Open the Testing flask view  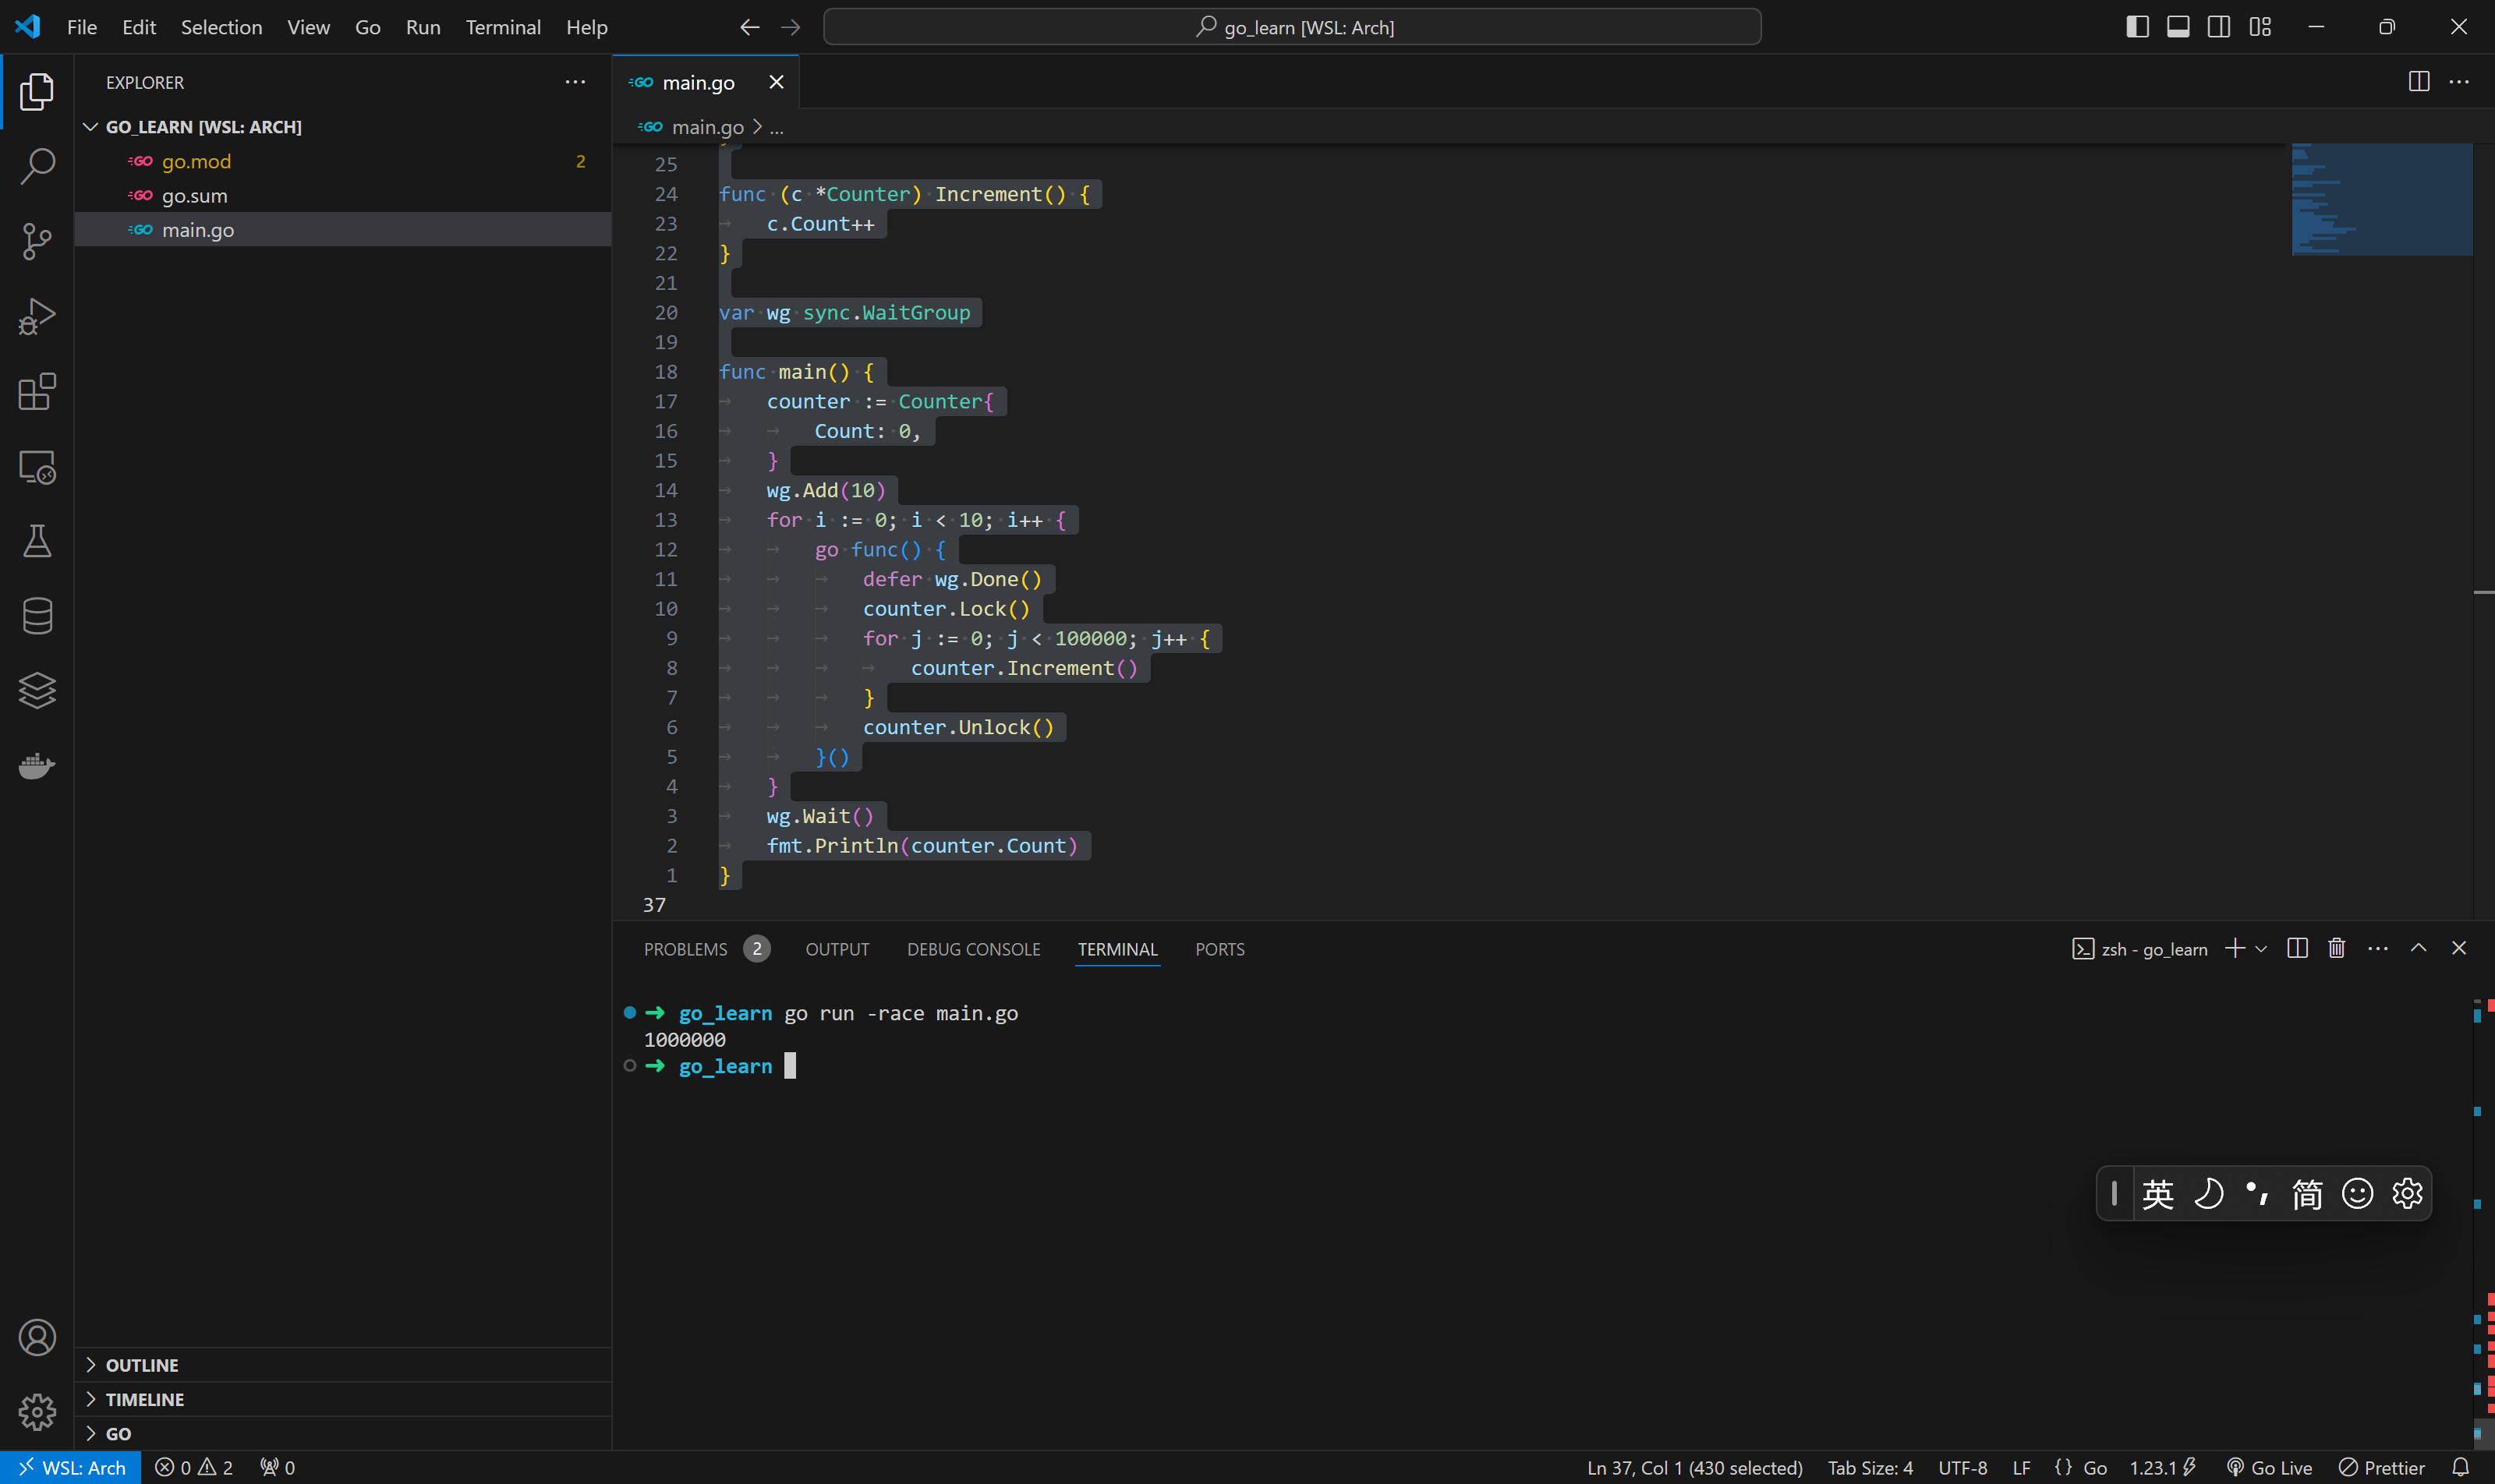point(37,541)
